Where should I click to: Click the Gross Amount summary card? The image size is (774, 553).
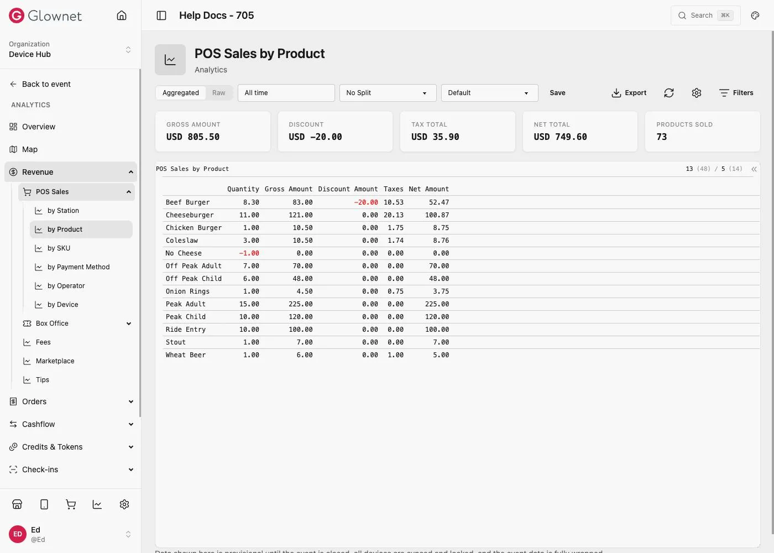point(213,132)
